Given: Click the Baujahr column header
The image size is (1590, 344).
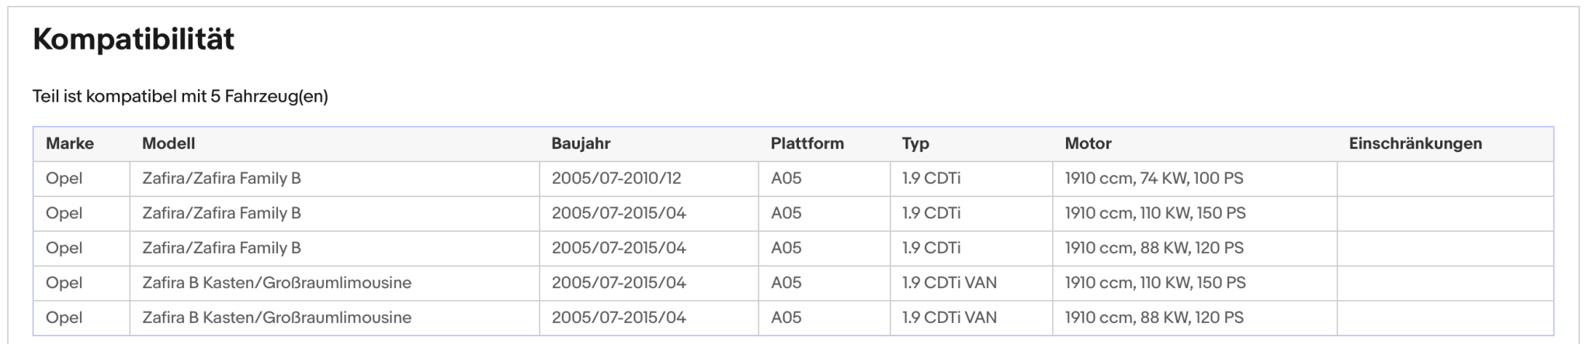Looking at the screenshot, I should [x=581, y=143].
